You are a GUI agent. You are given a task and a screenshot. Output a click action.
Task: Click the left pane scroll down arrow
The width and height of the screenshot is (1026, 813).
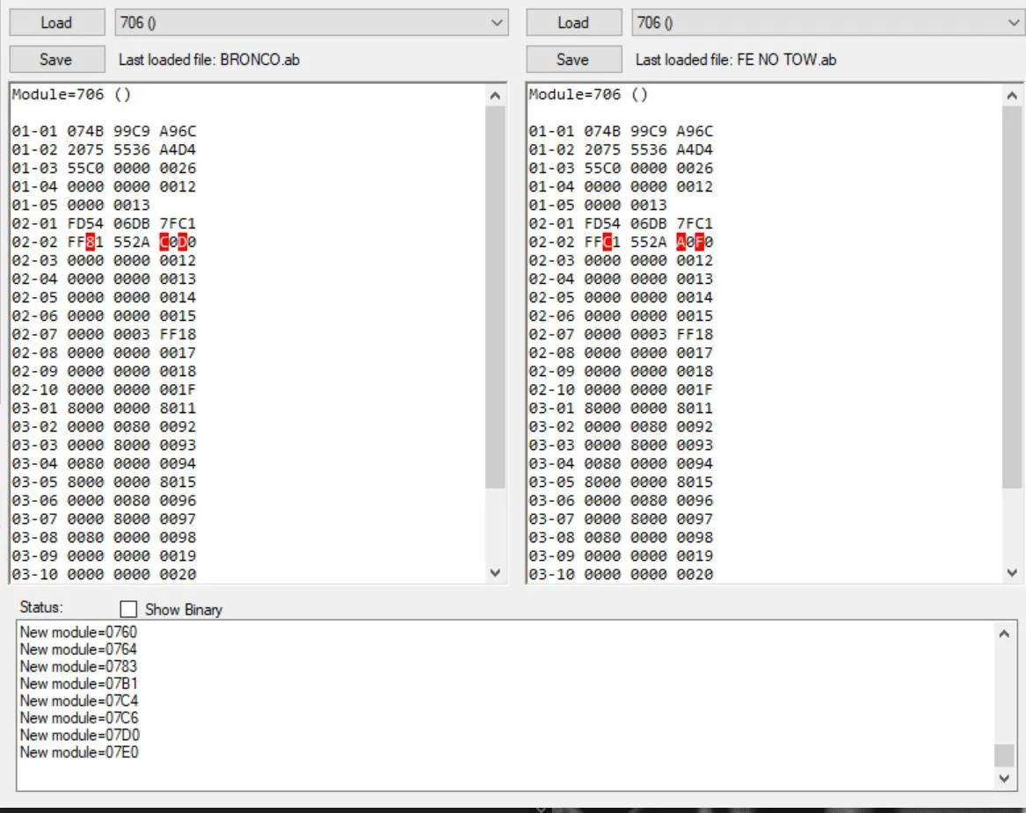(495, 573)
